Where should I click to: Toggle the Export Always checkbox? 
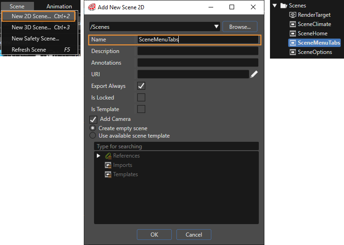142,86
